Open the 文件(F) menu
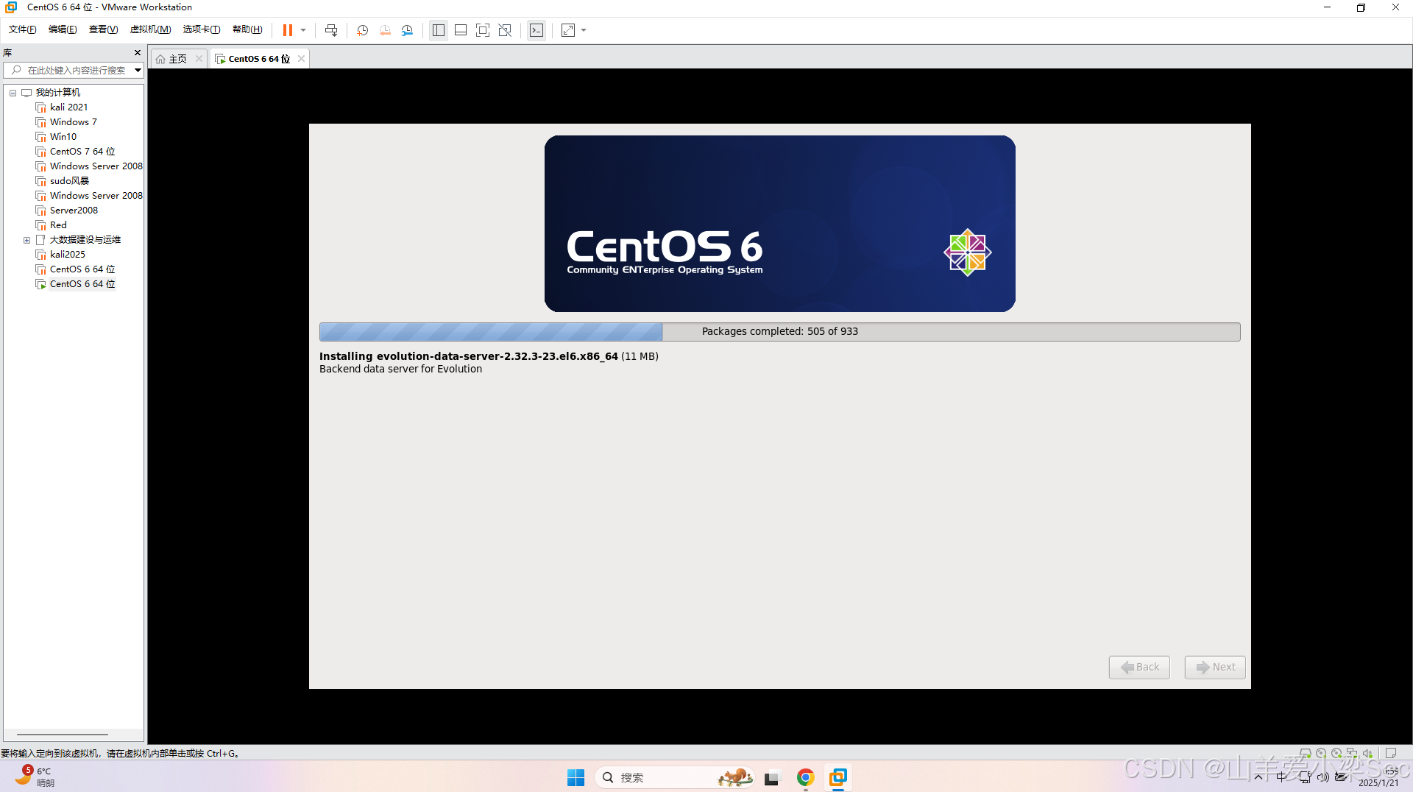The width and height of the screenshot is (1413, 792). 23,29
